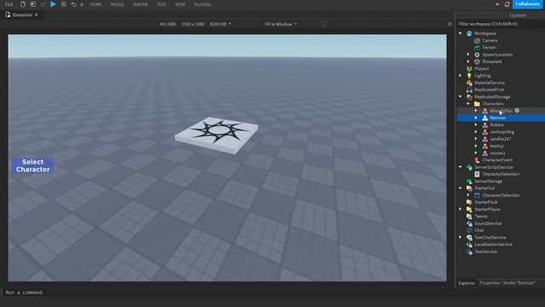Expand the TextChatService node
This screenshot has width=545, height=307.
461,237
